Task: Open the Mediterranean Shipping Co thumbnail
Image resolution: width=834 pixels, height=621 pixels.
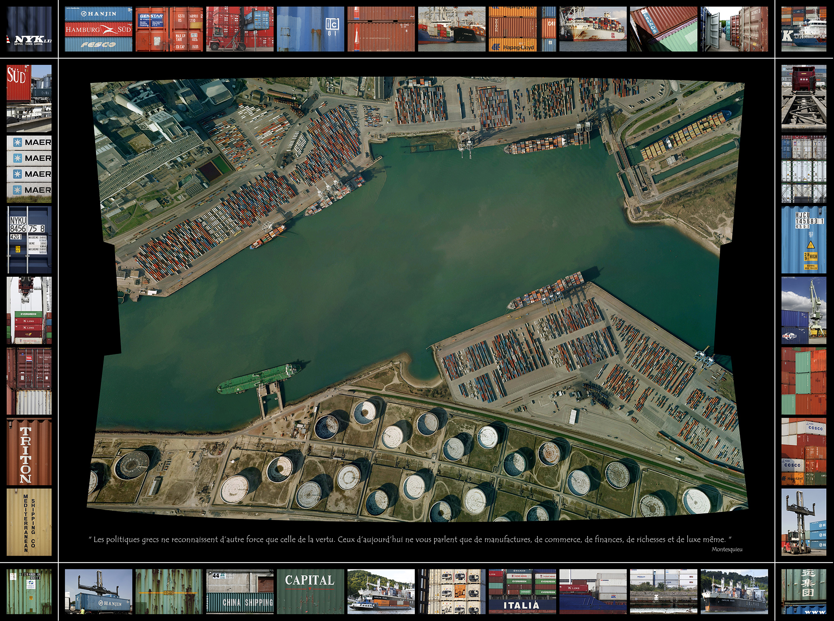Action: [29, 522]
